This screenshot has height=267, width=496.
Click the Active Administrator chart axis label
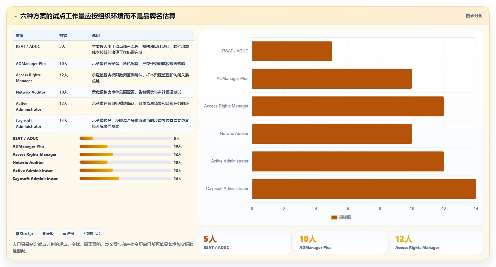pos(230,161)
